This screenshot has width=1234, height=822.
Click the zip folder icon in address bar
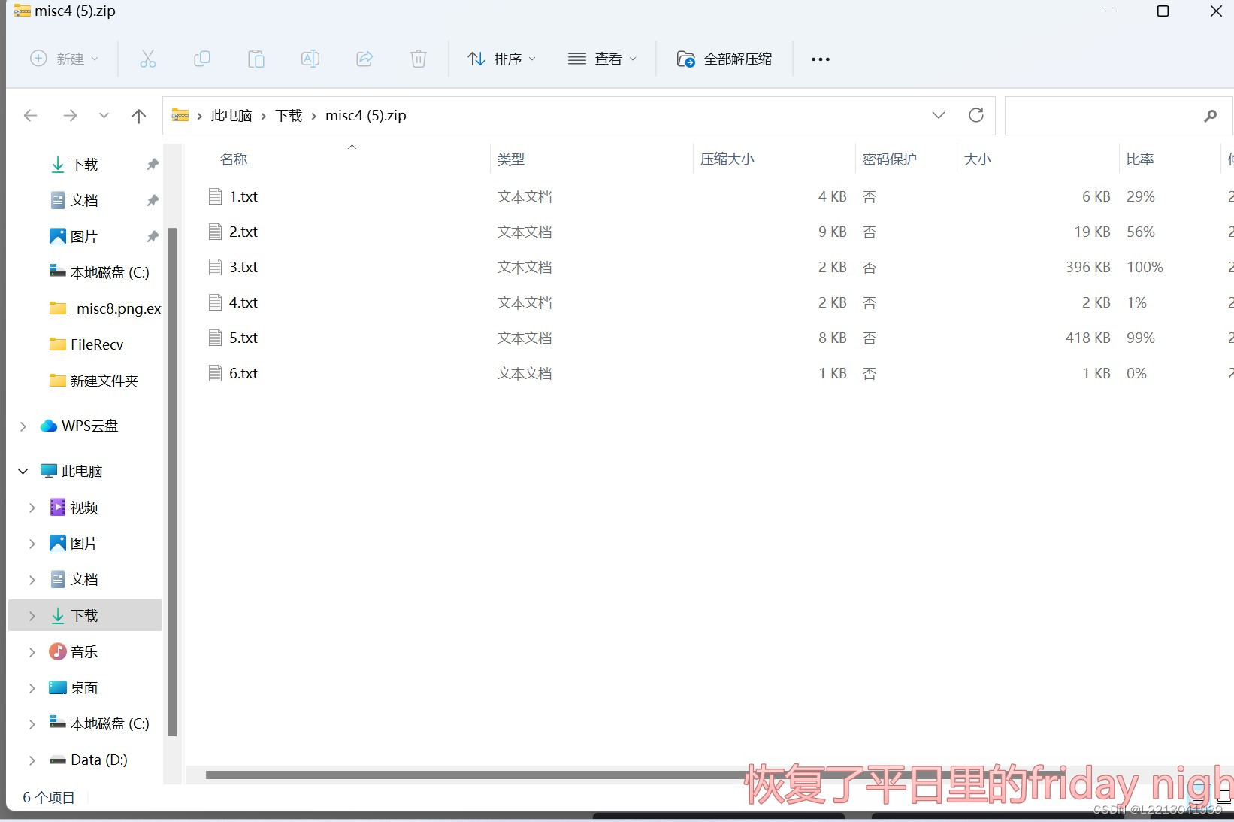click(x=180, y=115)
